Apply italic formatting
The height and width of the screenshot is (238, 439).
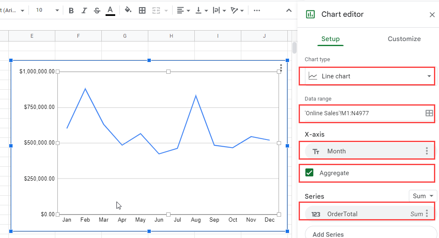coord(84,10)
